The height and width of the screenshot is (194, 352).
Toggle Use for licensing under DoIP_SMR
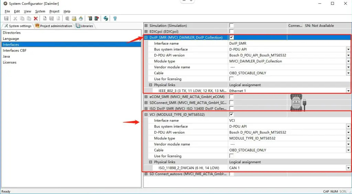(x=231, y=79)
